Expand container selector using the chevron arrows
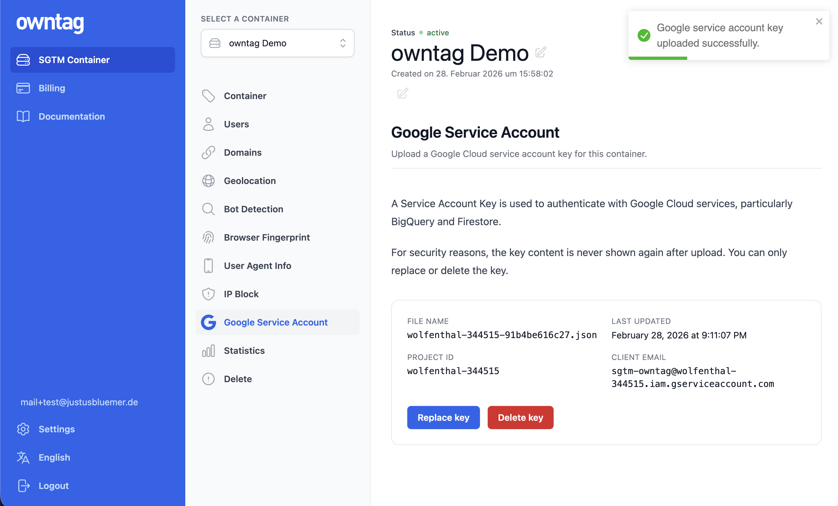The width and height of the screenshot is (838, 506). coord(343,43)
